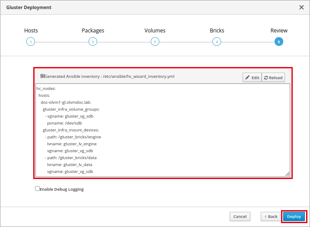The image size is (310, 227).
Task: Jump to step 3 Volumes circle
Action: click(155, 42)
